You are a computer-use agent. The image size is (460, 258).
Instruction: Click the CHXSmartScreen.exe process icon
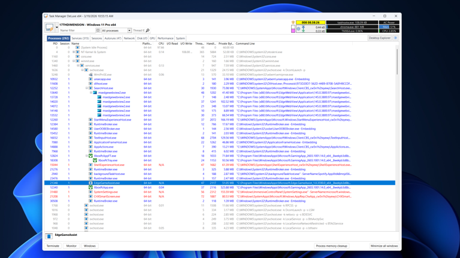pos(90,196)
